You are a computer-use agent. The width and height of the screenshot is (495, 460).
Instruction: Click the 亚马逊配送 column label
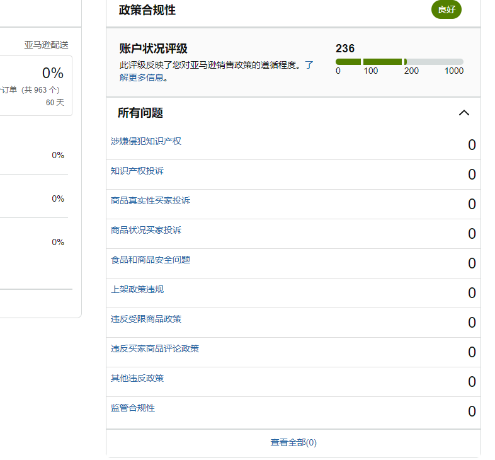tap(47, 45)
